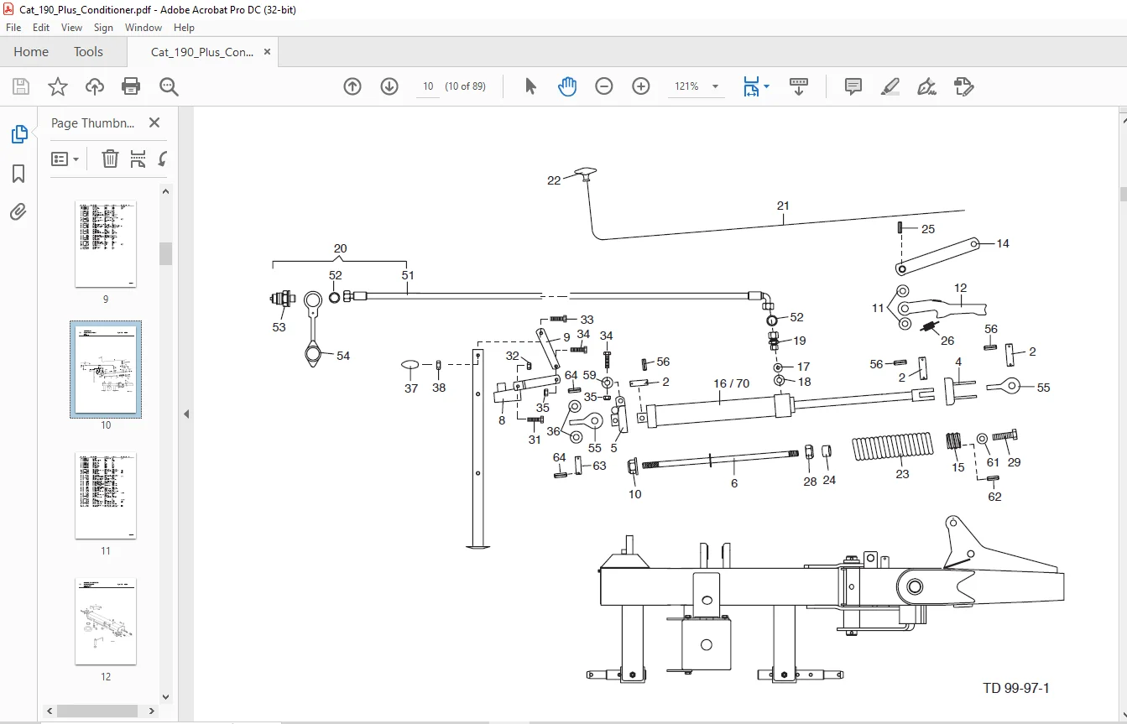This screenshot has width=1127, height=724.
Task: Zoom in with the plus button
Action: tap(641, 86)
